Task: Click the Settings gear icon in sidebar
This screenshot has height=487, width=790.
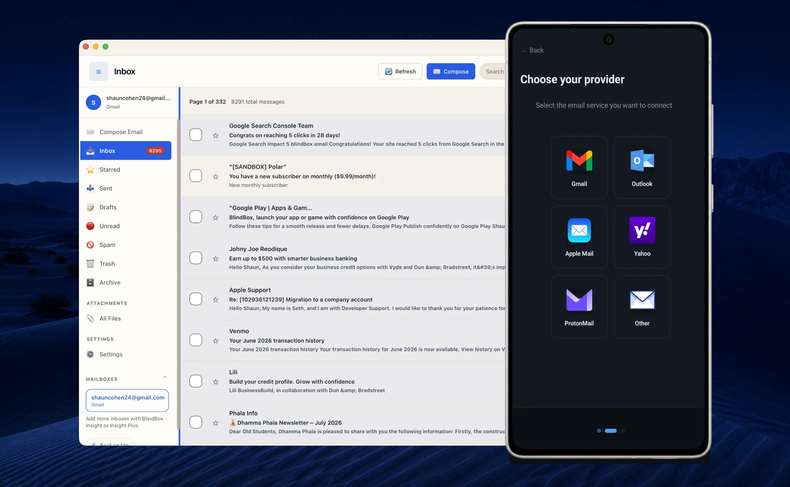Action: tap(90, 354)
